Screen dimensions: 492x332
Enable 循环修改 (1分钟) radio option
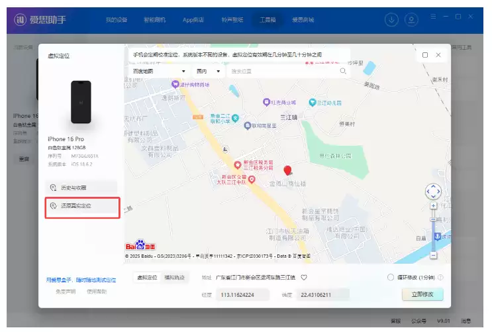pos(390,278)
